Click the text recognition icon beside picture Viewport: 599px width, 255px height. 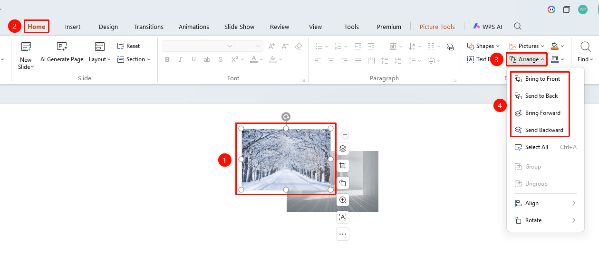point(343,217)
